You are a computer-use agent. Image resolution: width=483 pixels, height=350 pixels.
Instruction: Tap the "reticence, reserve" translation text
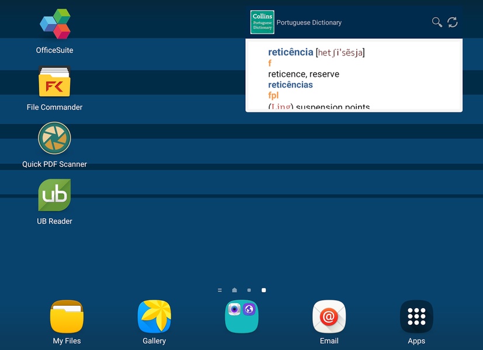tap(304, 74)
